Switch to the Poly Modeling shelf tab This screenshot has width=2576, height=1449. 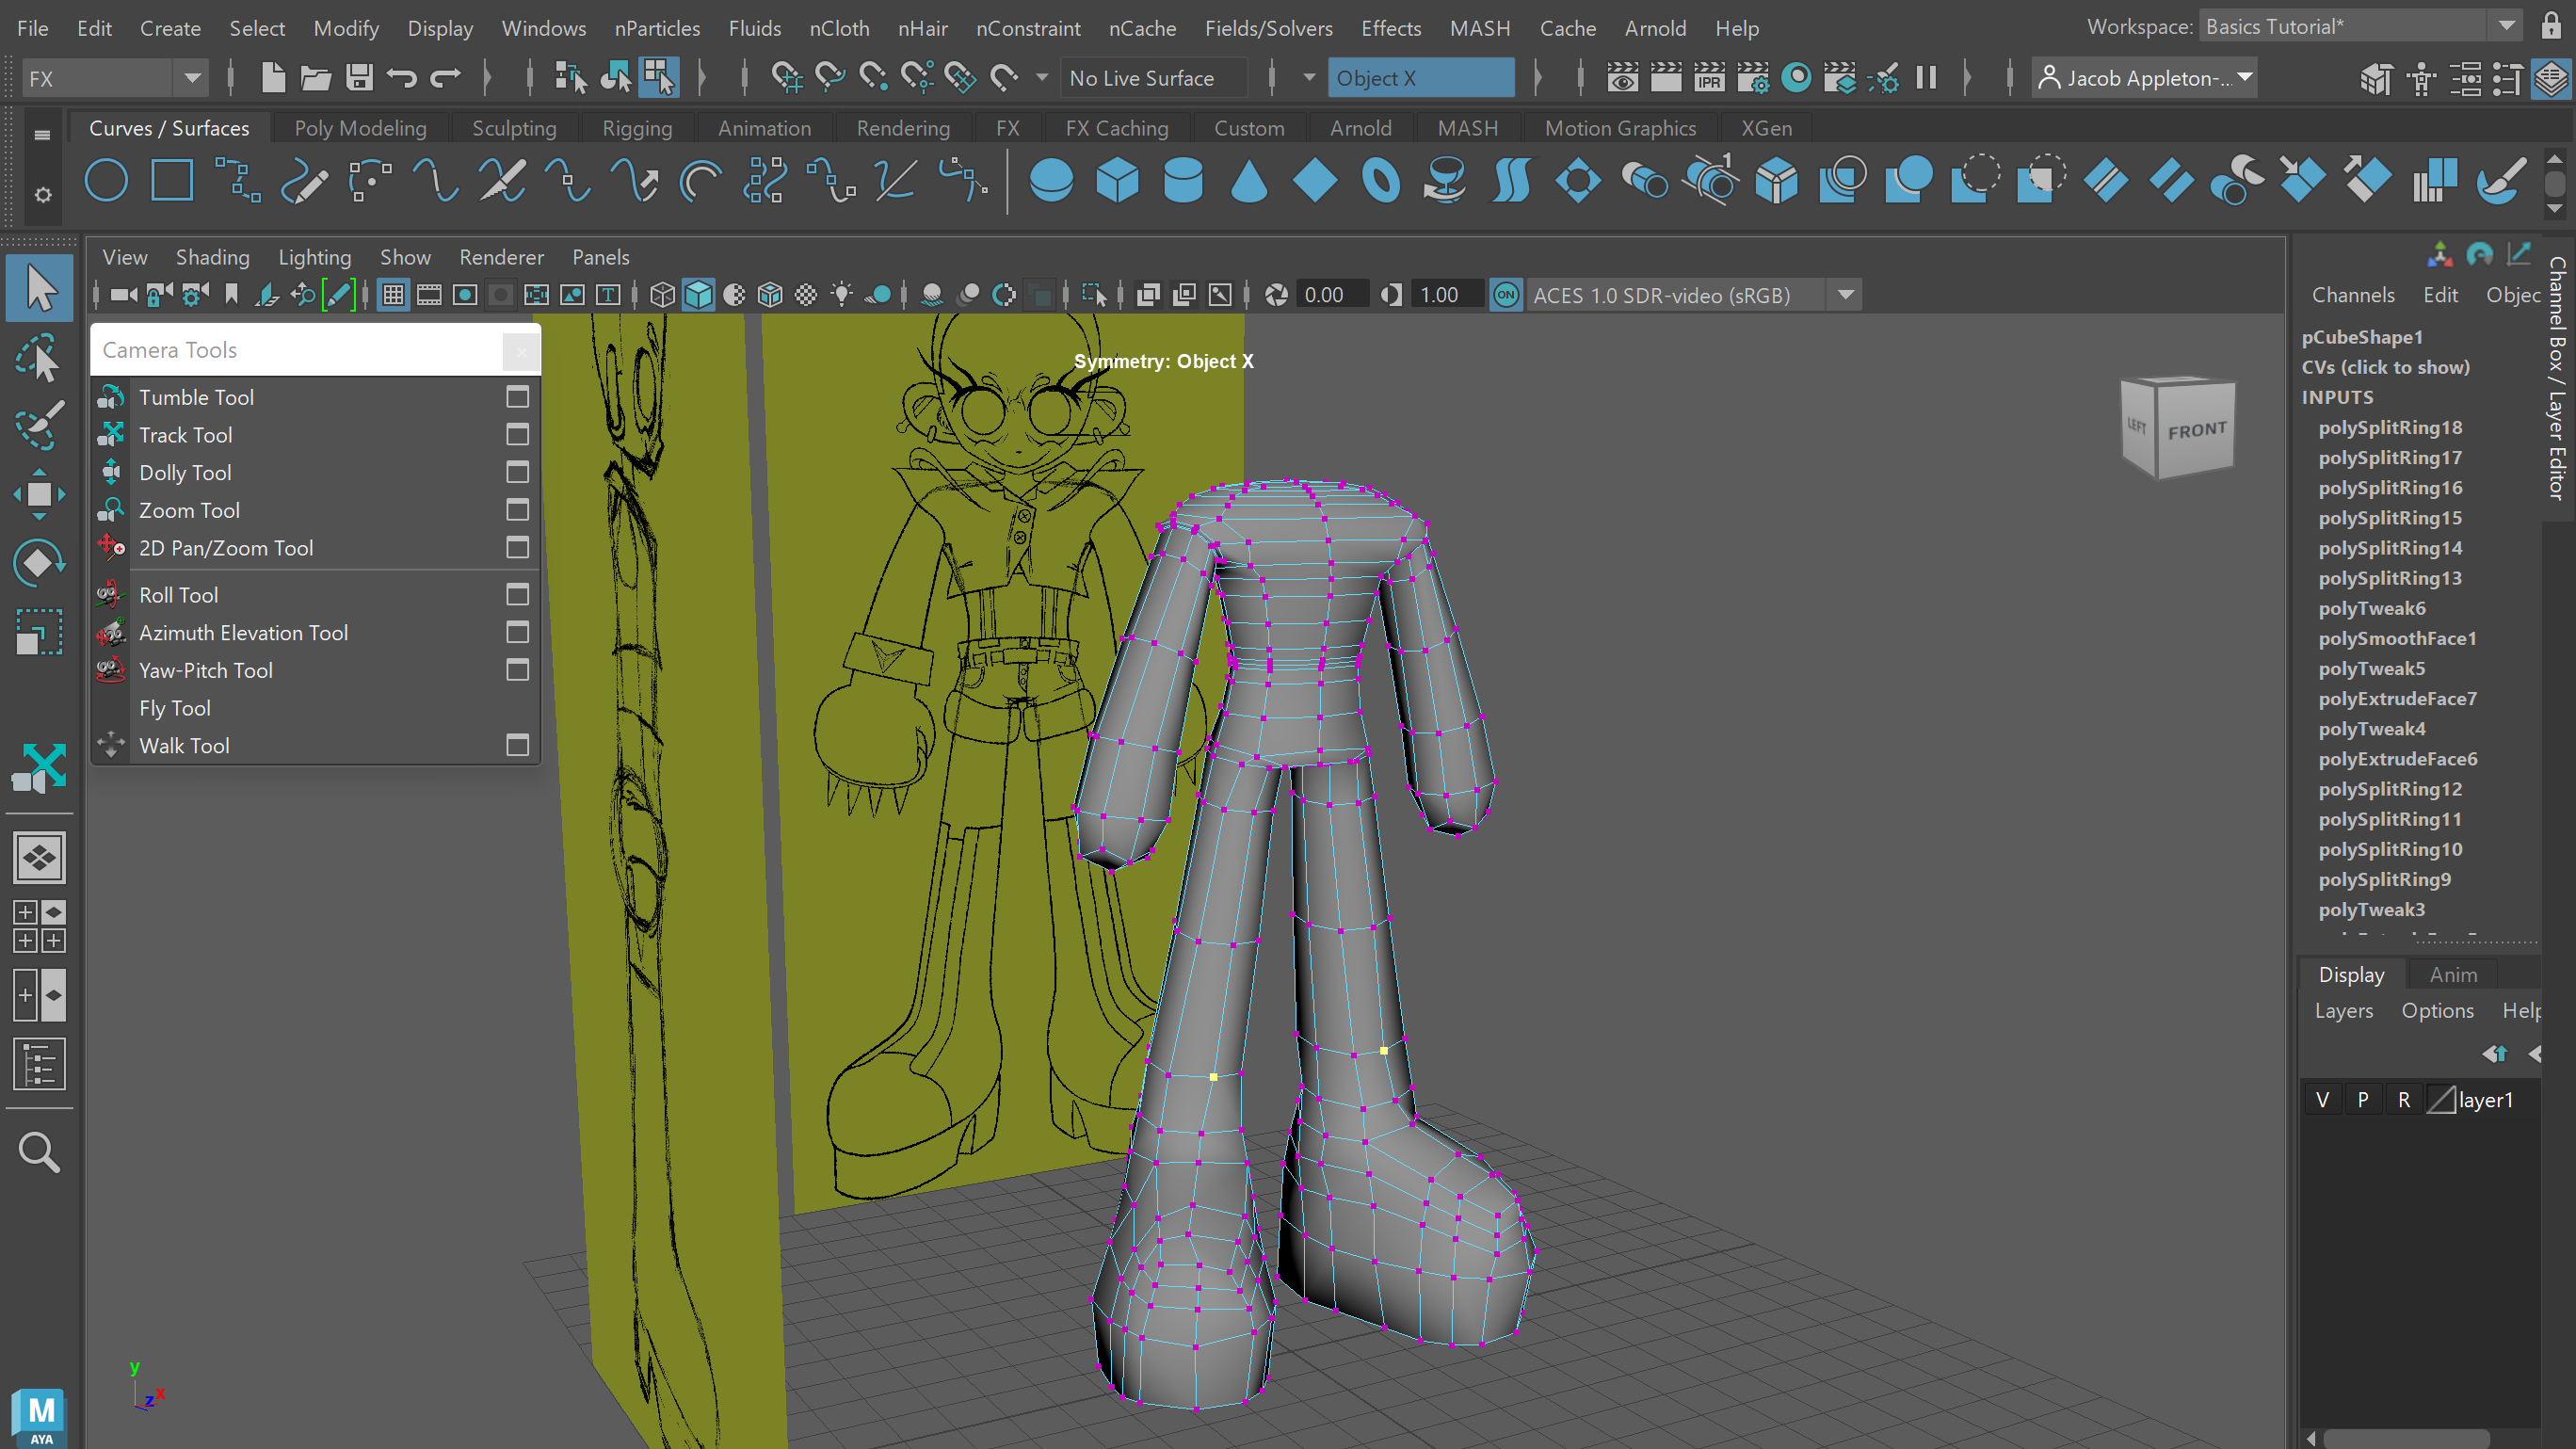click(x=360, y=128)
